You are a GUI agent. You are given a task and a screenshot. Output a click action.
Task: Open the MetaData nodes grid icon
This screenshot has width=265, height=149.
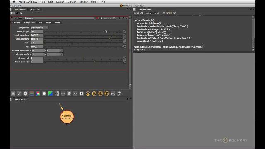(82, 94)
